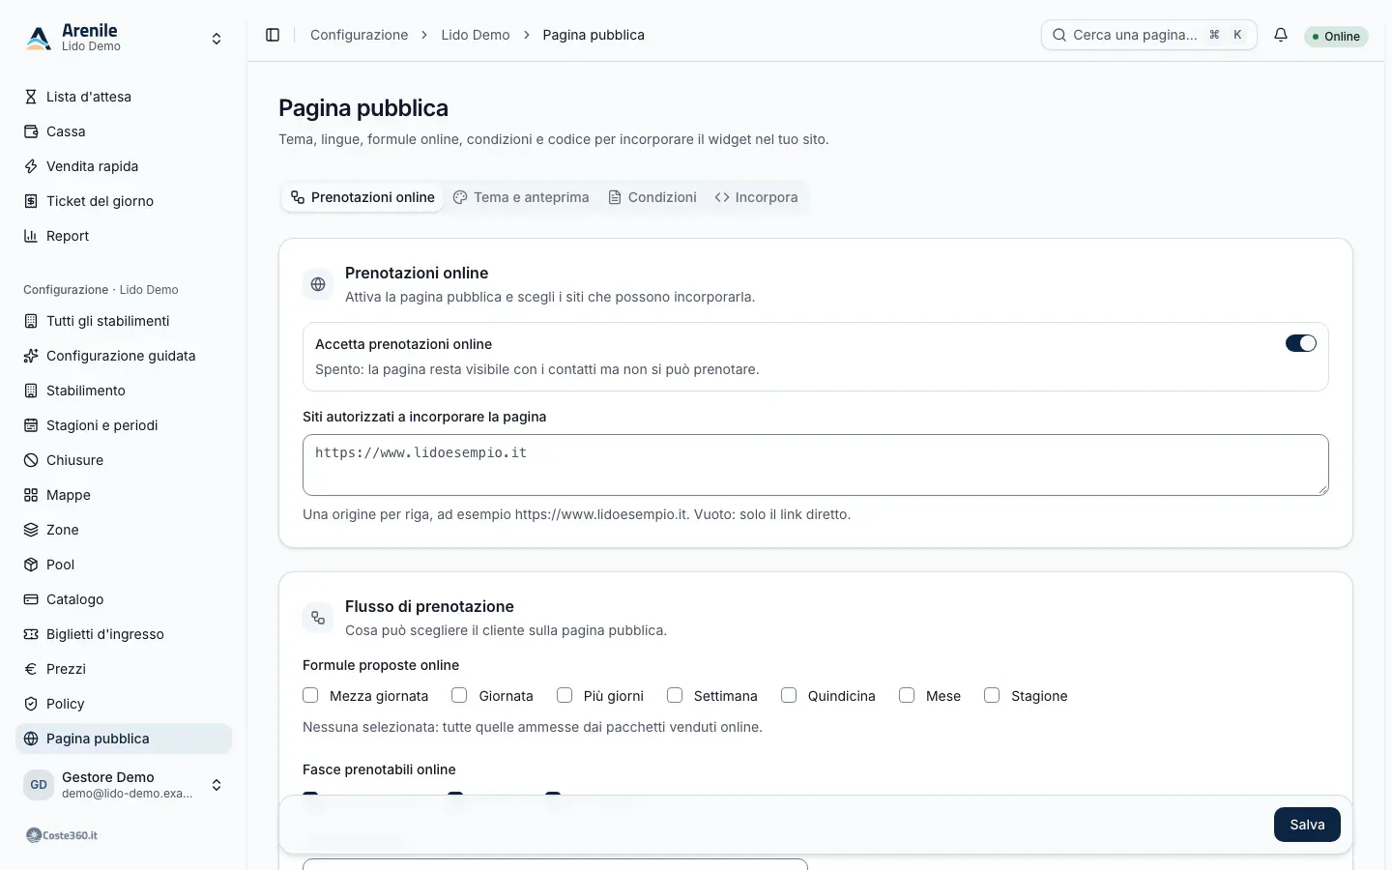Open Configurazione guidata sparkle icon
Image resolution: width=1392 pixels, height=870 pixels.
pyautogui.click(x=31, y=356)
